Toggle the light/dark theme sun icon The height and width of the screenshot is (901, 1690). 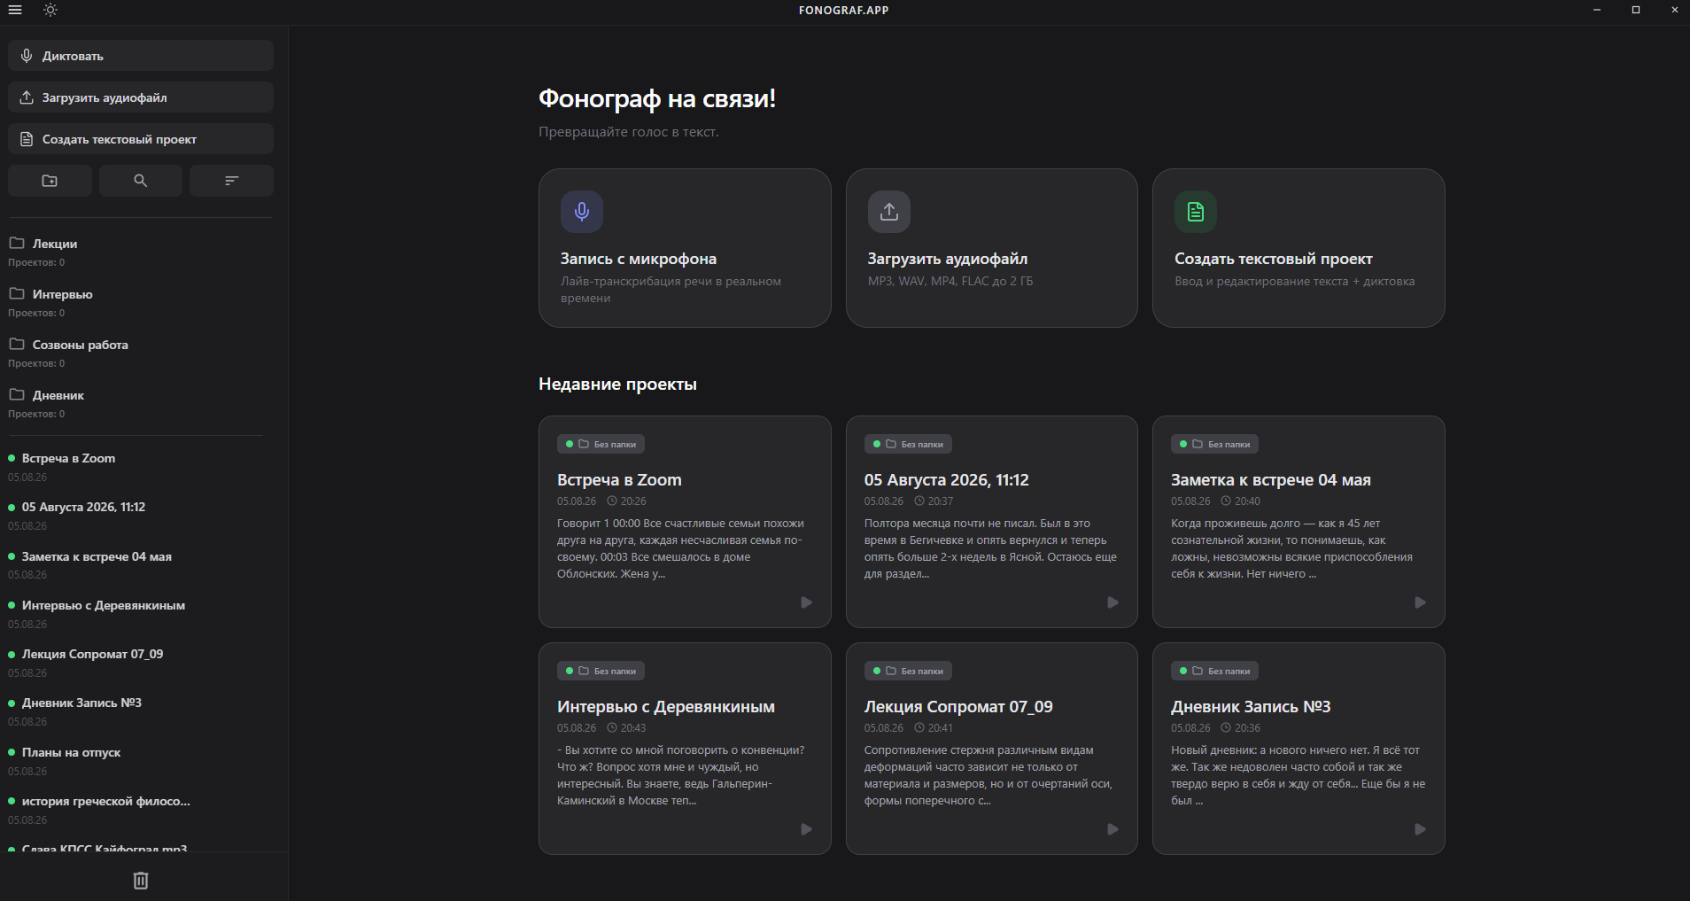click(x=50, y=10)
